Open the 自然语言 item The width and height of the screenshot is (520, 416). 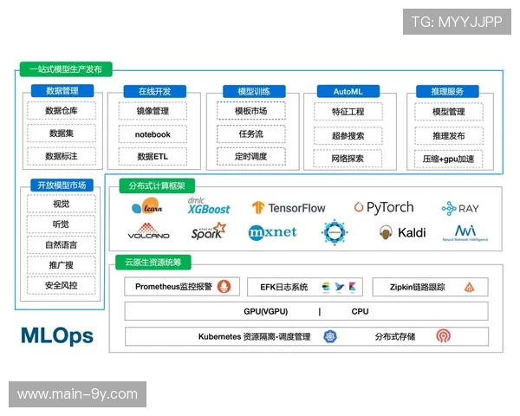[62, 244]
